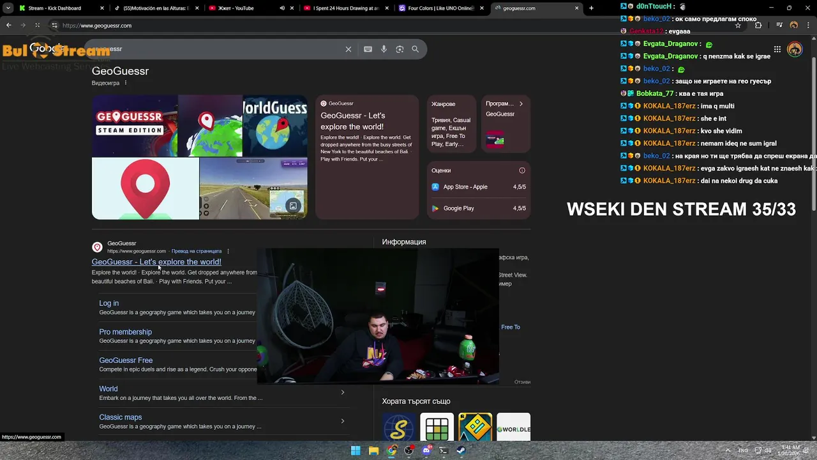Open site information icon in address bar
The width and height of the screenshot is (817, 460).
tap(54, 26)
